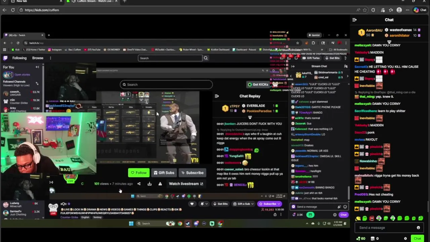Gift a Sub button on xQc channel

point(244,204)
